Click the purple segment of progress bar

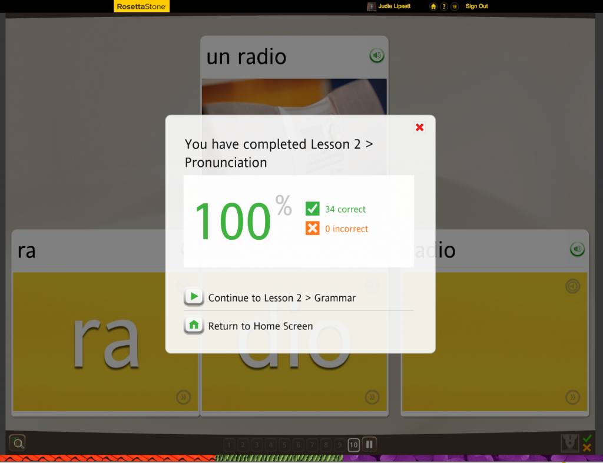pos(473,458)
